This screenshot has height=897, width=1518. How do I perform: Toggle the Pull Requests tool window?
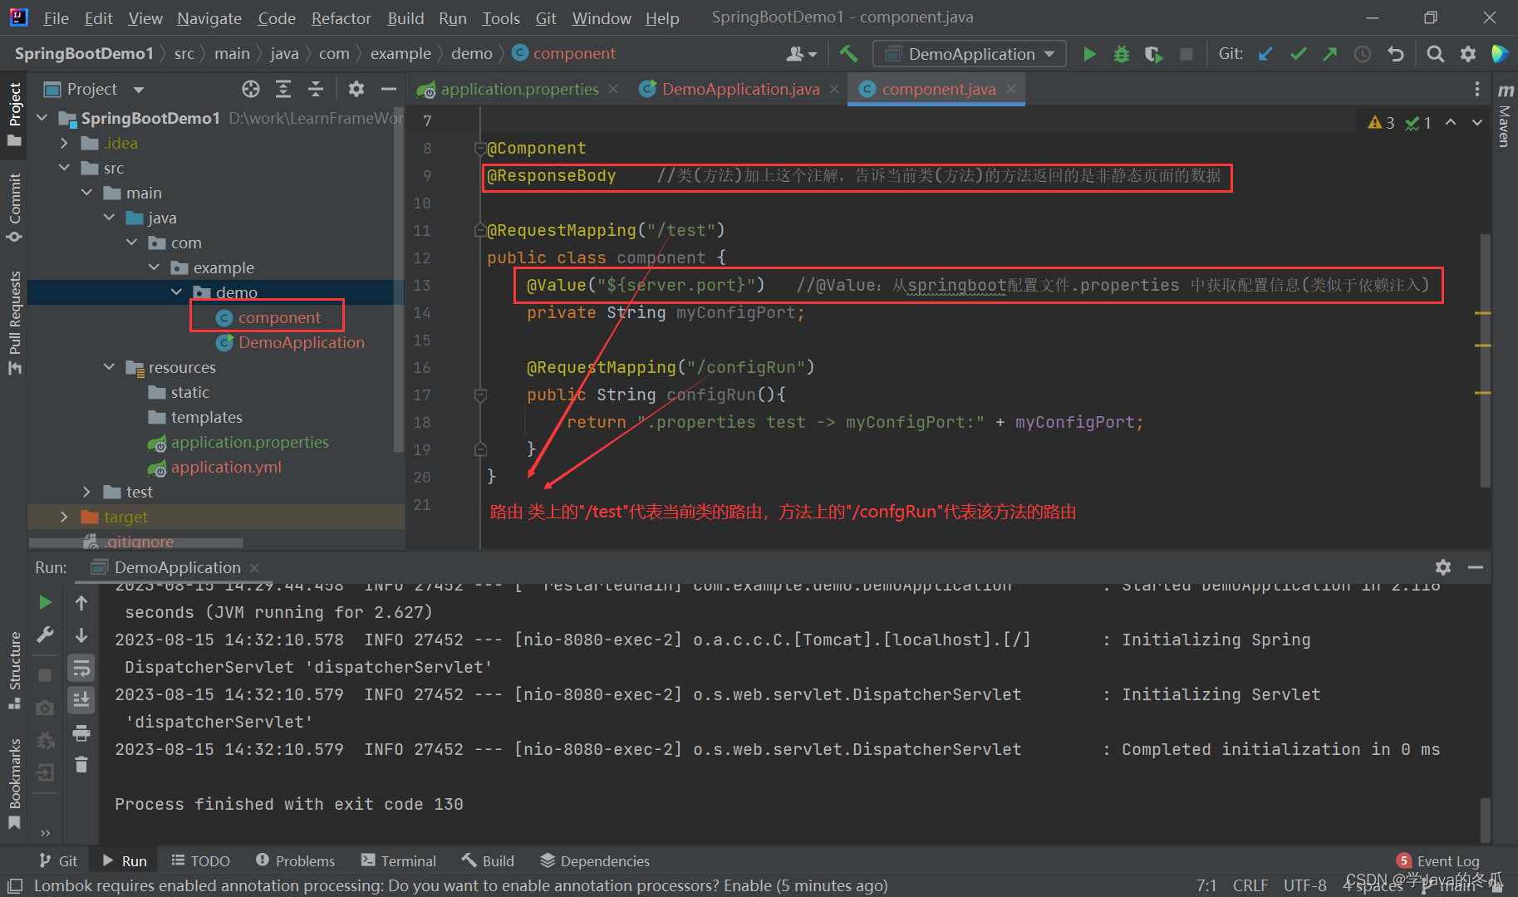pos(14,322)
